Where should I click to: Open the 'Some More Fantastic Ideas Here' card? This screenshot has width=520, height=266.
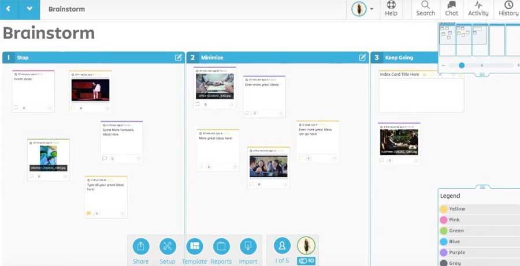pyautogui.click(x=122, y=142)
